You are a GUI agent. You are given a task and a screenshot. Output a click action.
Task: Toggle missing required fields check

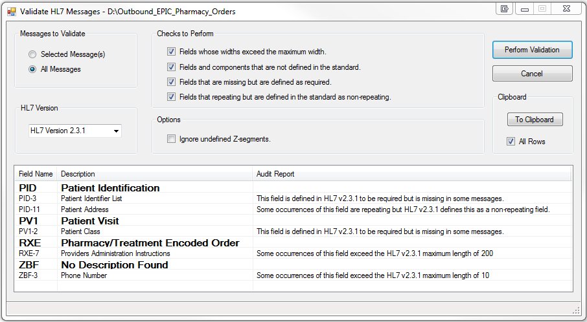click(x=171, y=82)
